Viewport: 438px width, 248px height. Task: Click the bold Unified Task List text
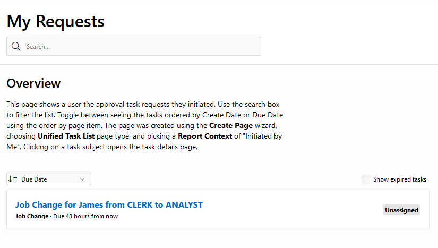tap(66, 136)
